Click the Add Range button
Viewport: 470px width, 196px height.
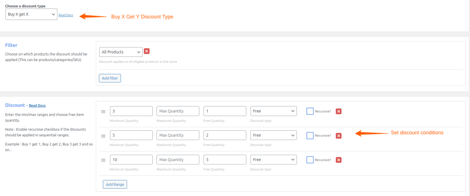tap(115, 185)
